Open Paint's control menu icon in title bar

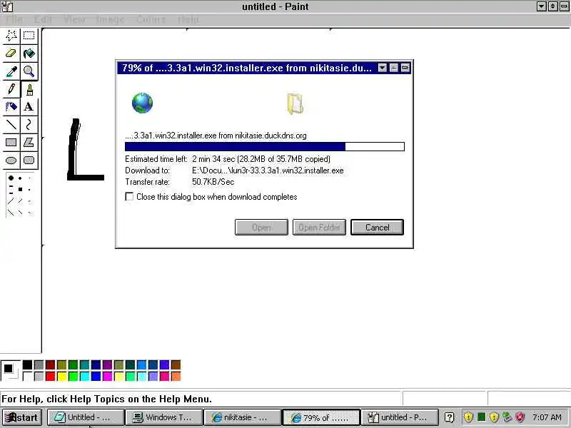tap(7, 6)
